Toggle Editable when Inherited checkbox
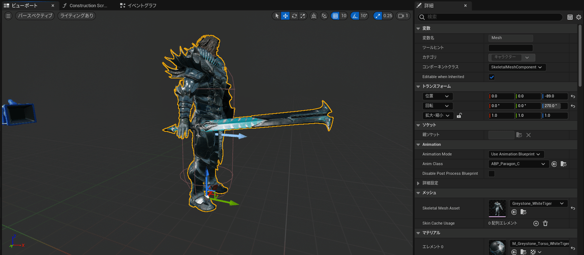 pos(492,77)
